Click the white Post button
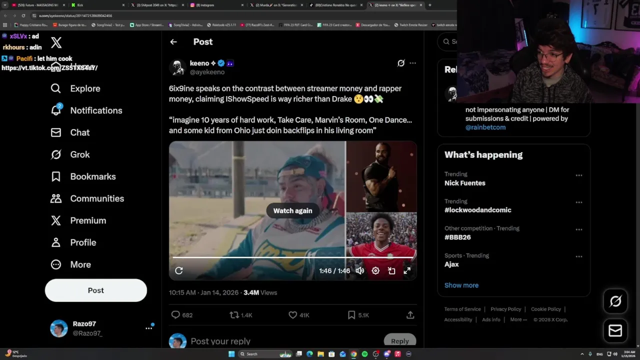Screen dimensions: 640x360 [x=96, y=290]
